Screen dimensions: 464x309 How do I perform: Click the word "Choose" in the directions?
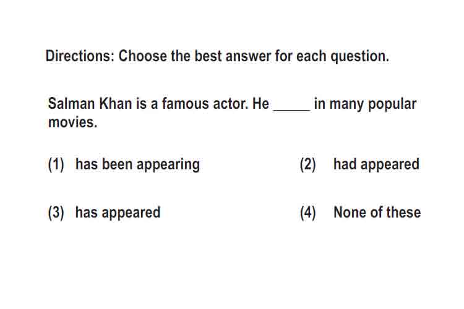(x=143, y=56)
